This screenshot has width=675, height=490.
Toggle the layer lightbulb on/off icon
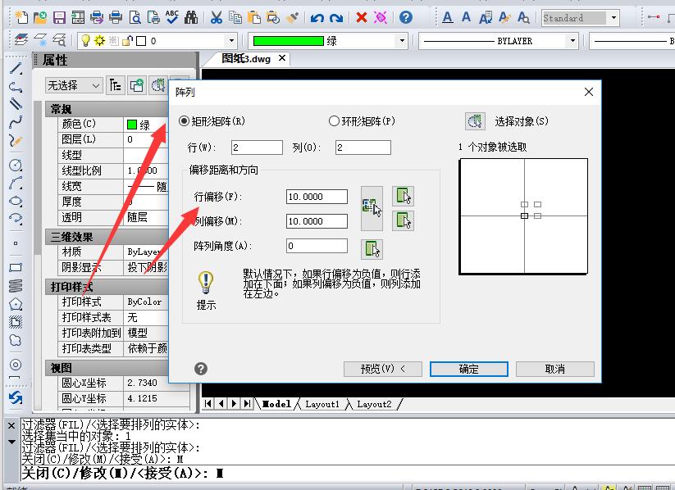tap(84, 40)
